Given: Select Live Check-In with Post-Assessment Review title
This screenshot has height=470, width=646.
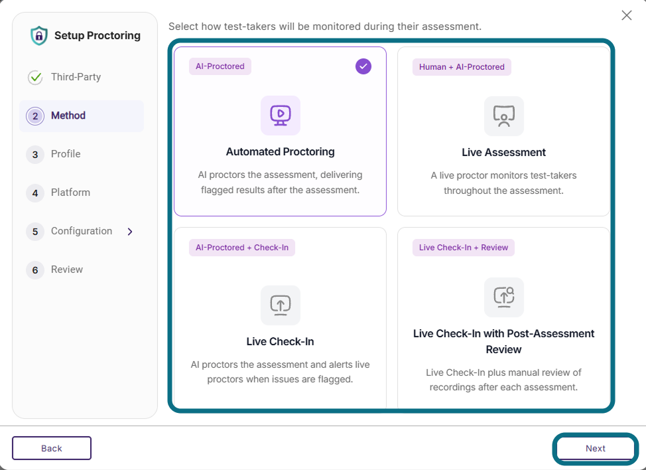Looking at the screenshot, I should [503, 341].
